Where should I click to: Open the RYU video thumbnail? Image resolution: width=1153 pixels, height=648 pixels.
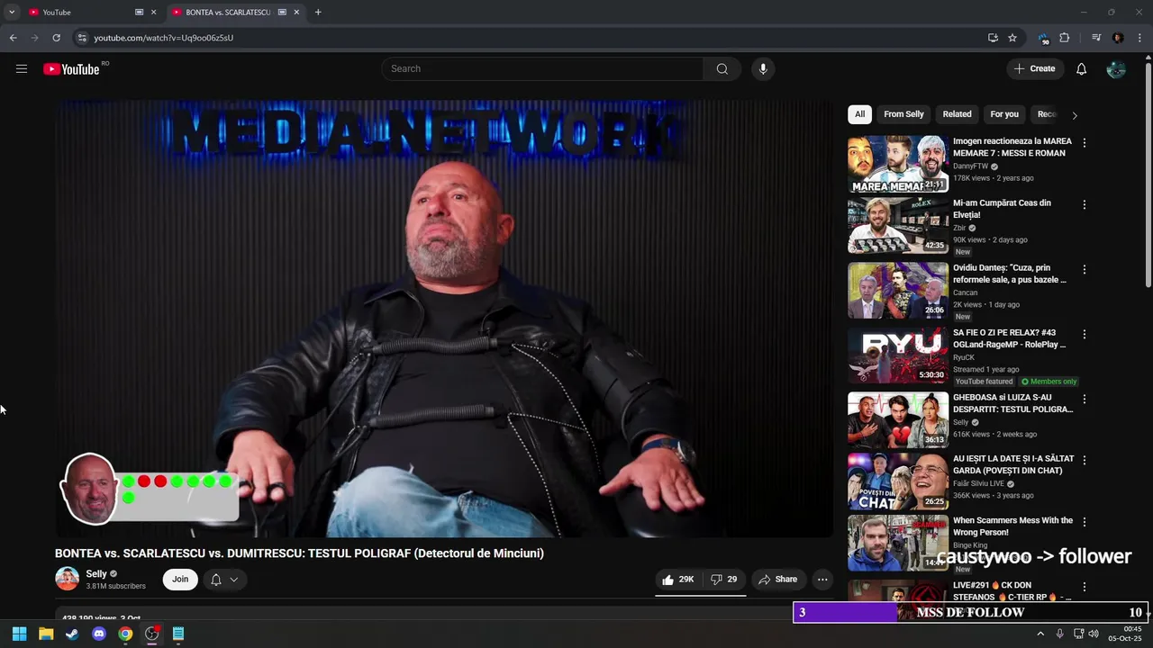[x=898, y=355]
